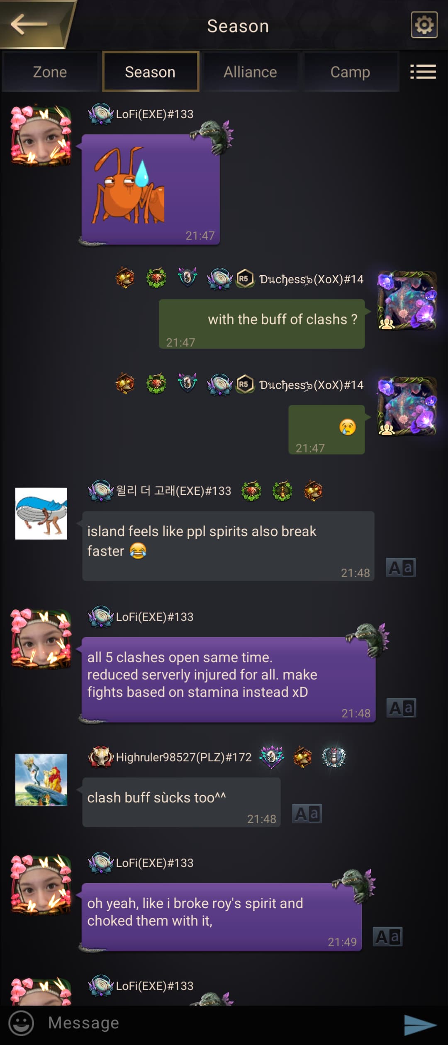
Task: Tap the back arrow icon
Action: click(x=29, y=24)
